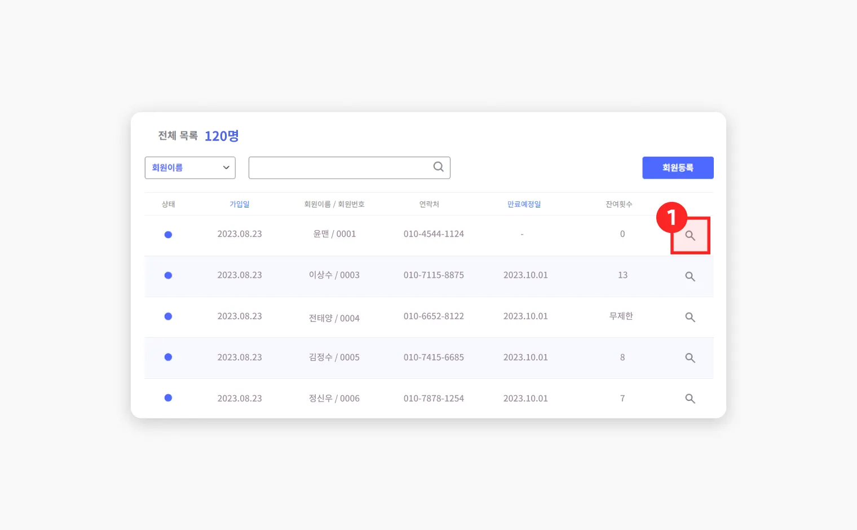Select the name cell 이상수 / 0003
This screenshot has height=530, width=857.
click(334, 275)
